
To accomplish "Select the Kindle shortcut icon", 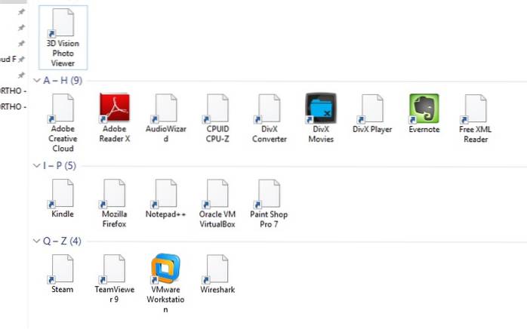I will pyautogui.click(x=63, y=193).
